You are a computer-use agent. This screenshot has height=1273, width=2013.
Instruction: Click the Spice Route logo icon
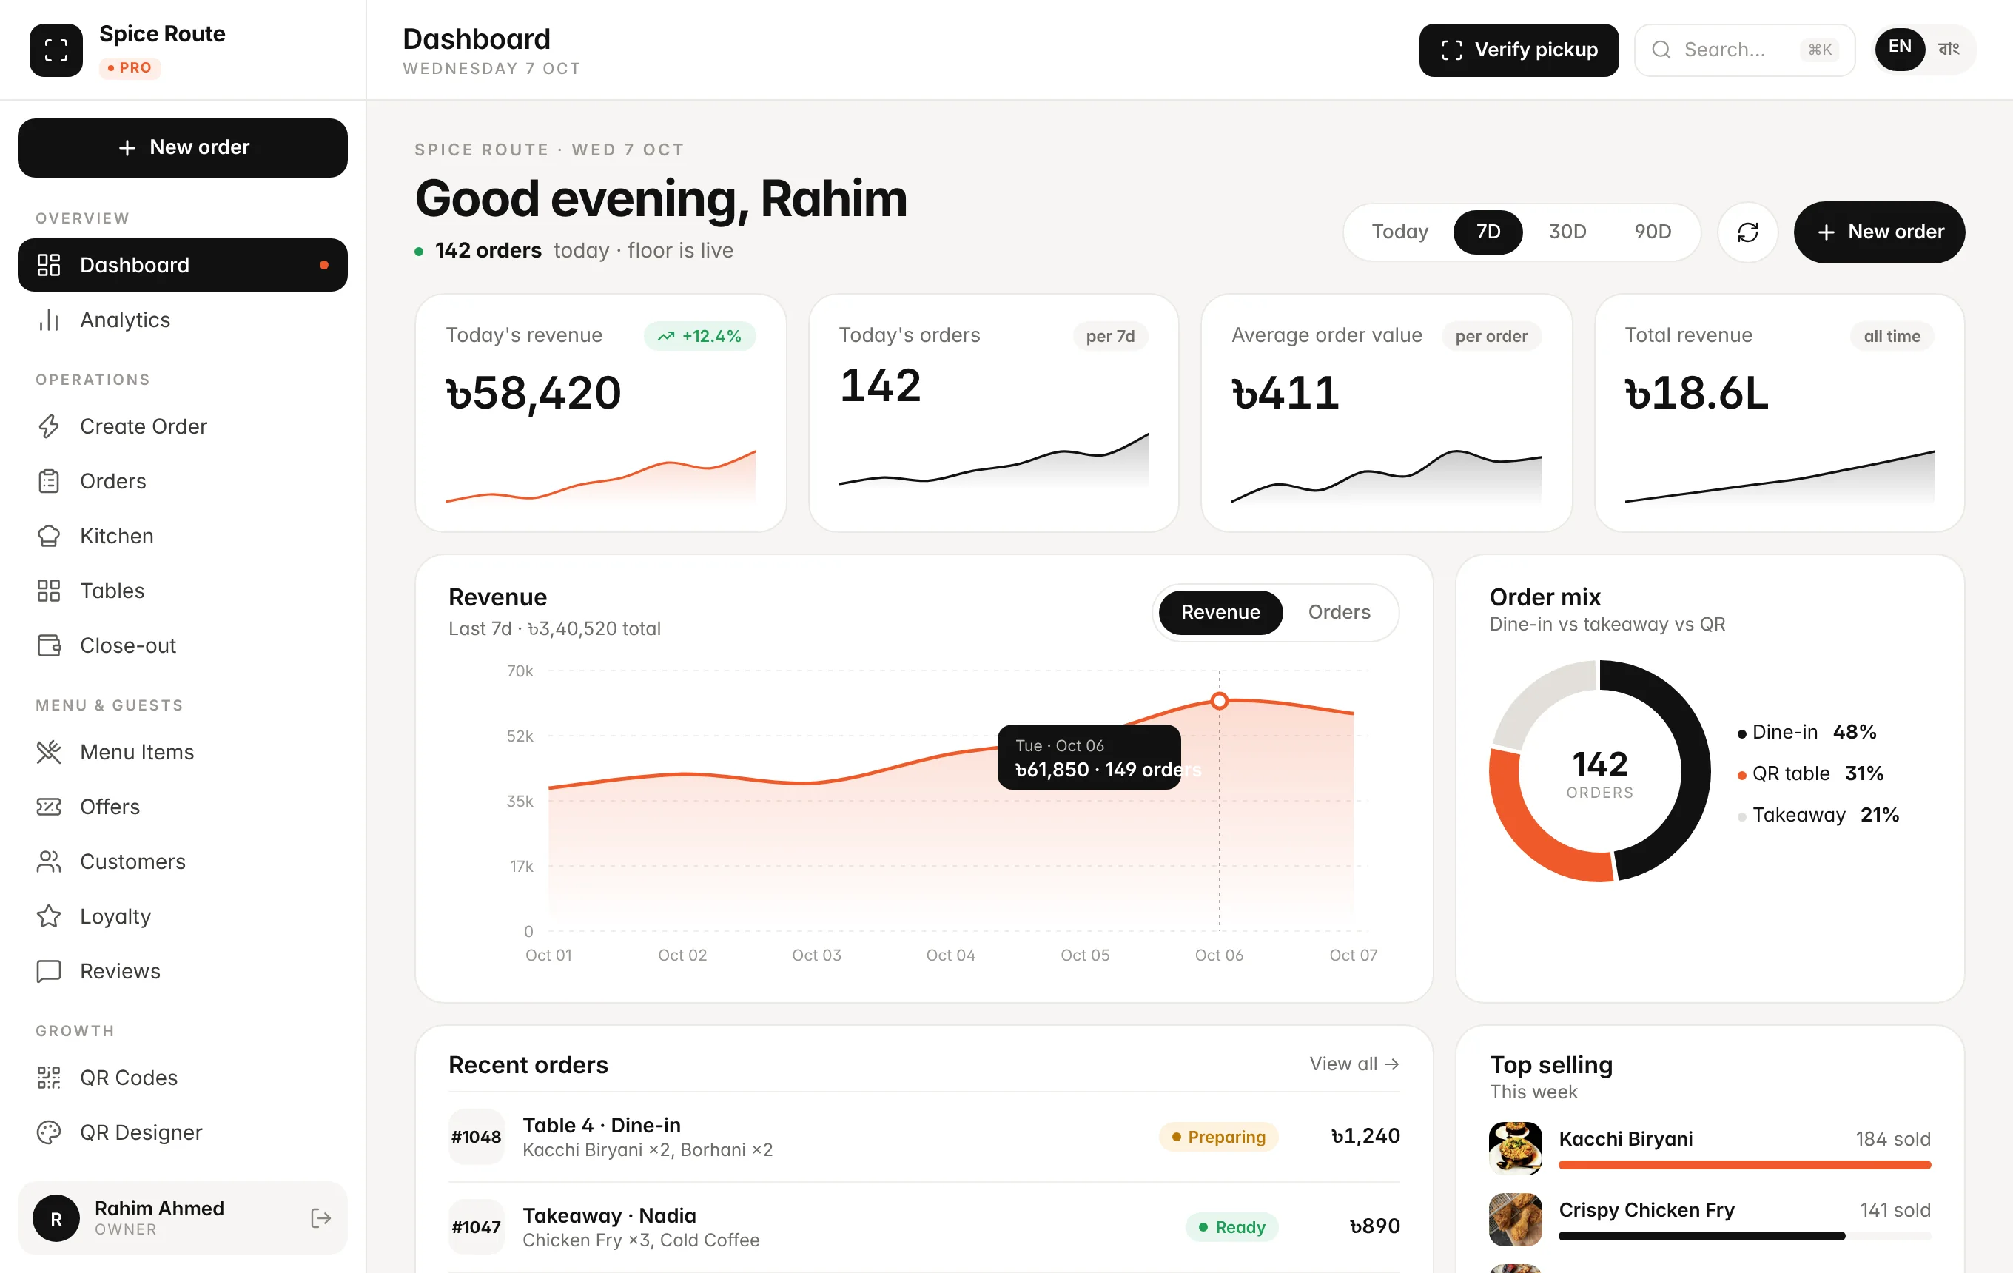tap(56, 50)
